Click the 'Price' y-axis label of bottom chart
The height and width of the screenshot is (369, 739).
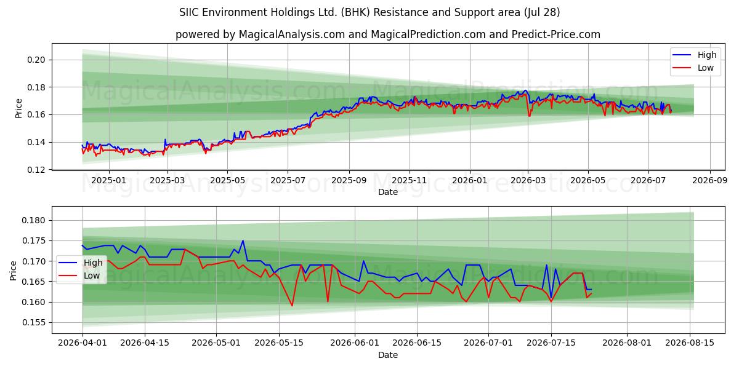coord(14,271)
